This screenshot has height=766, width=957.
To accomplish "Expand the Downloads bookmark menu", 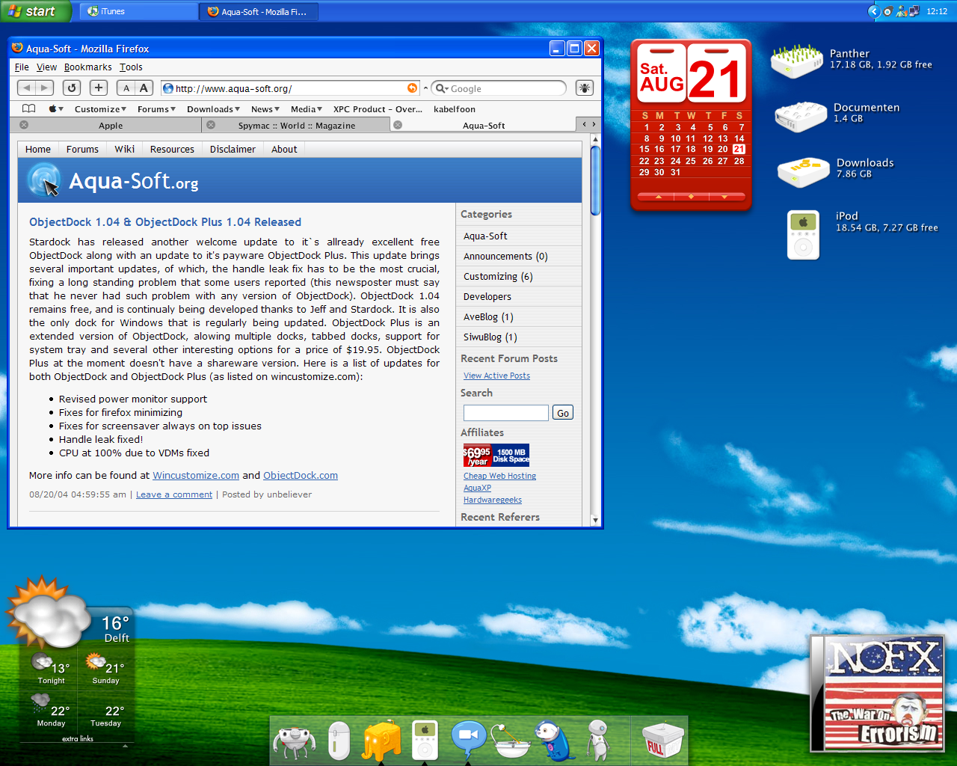I will click(213, 108).
